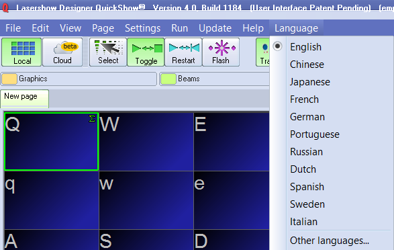Enable Toggle cue playback mode
394x250 pixels.
(146, 52)
